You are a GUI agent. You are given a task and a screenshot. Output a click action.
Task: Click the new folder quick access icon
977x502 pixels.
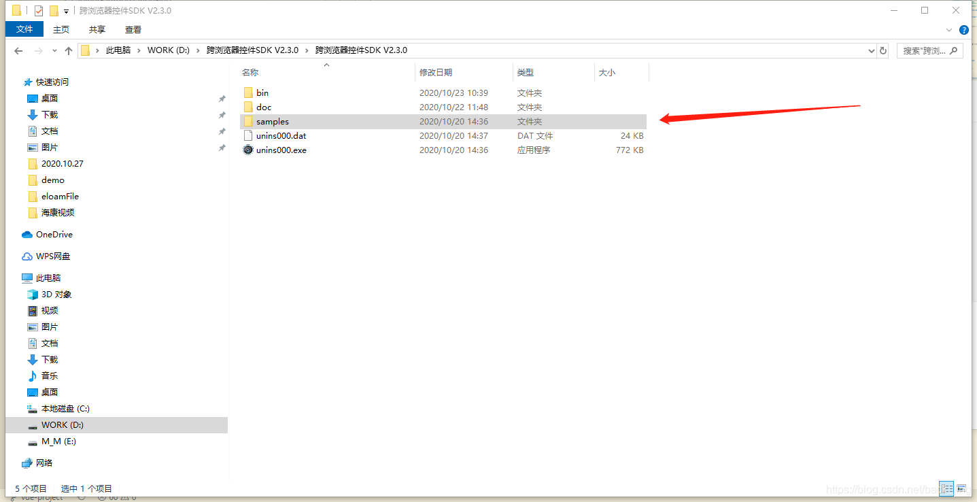[54, 10]
